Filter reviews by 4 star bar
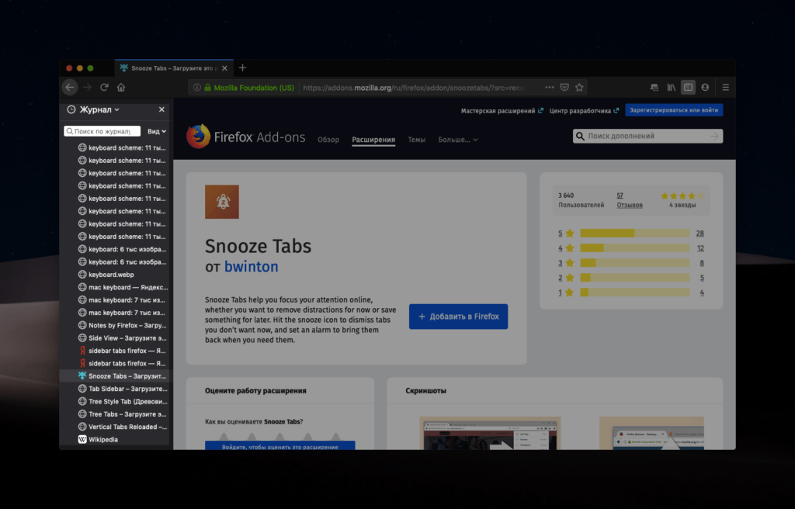 (634, 248)
